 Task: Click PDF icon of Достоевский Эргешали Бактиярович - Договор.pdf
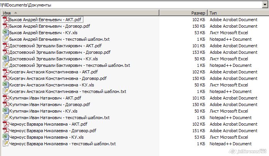(x=6, y=52)
